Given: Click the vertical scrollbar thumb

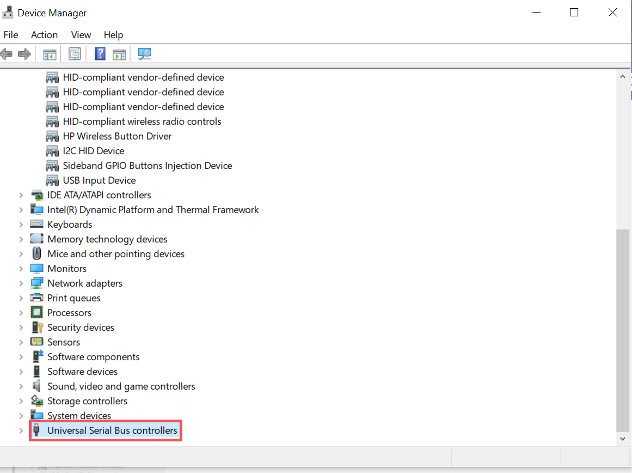Looking at the screenshot, I should [x=623, y=330].
